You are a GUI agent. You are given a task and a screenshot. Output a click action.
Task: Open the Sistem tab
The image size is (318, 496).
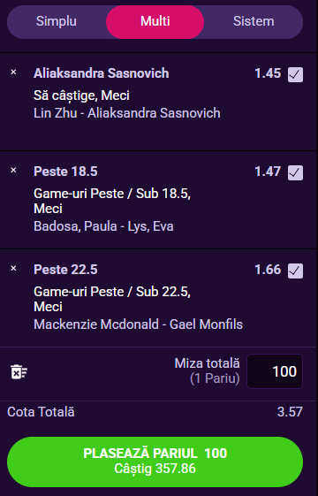[254, 21]
